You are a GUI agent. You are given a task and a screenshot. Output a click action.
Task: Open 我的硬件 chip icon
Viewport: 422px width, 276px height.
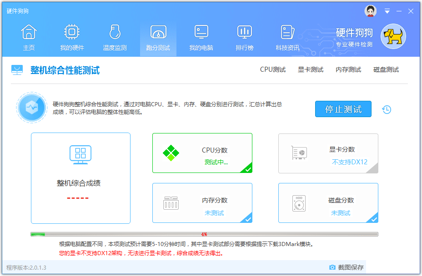tap(72, 32)
